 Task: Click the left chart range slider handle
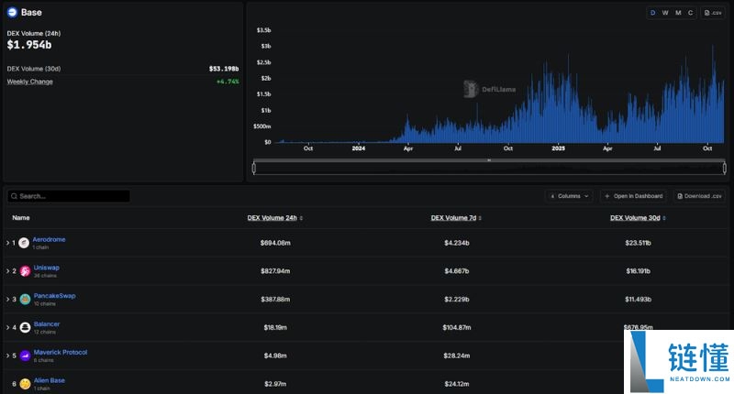click(x=254, y=168)
